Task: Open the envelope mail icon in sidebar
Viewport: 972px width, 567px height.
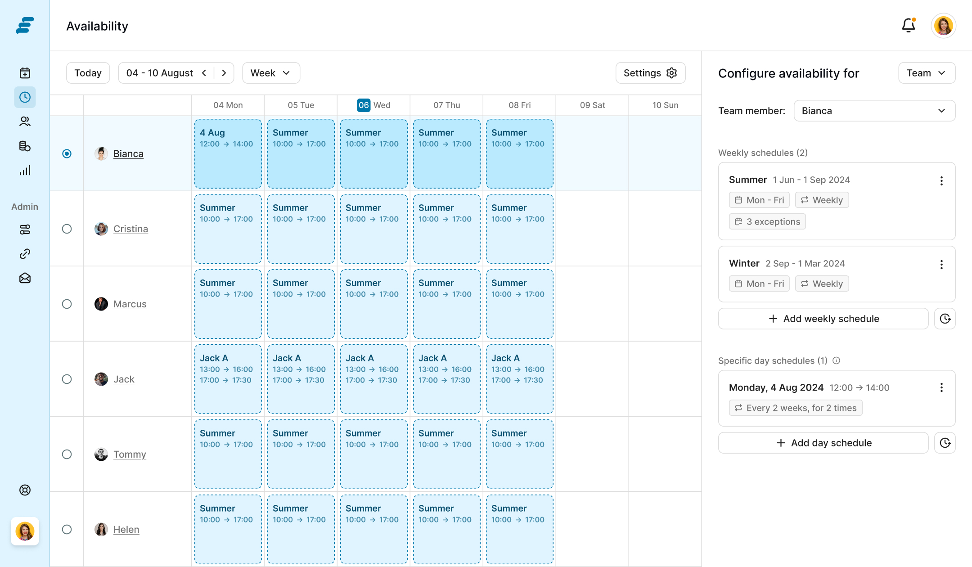Action: click(25, 278)
